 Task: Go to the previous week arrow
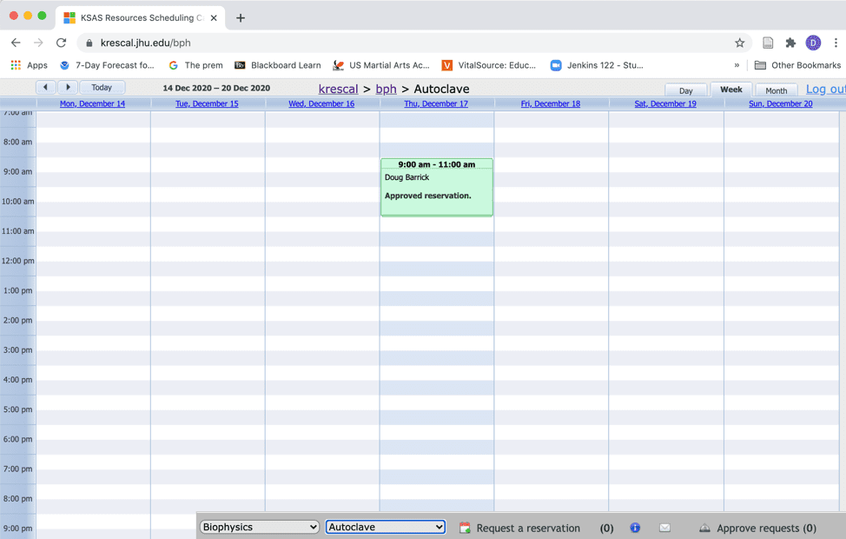pos(46,87)
